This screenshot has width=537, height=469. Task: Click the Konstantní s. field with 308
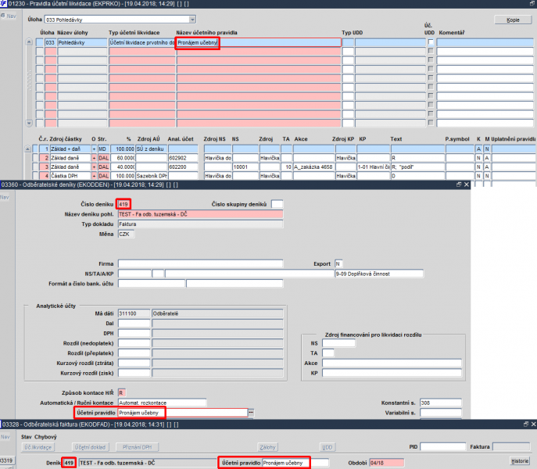pos(441,403)
